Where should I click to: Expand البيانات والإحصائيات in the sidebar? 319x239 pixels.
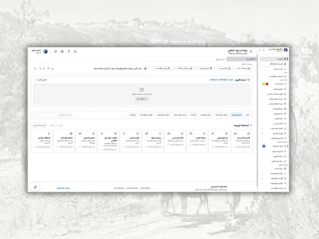tap(274, 174)
